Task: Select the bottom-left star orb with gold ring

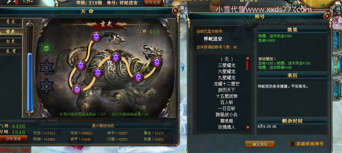Action: (x=77, y=89)
